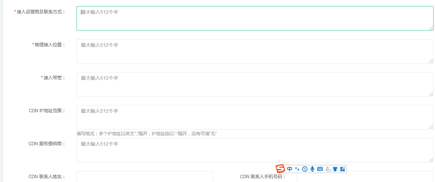Viewport: 435px width, 182px height.
Task: Click the CDN 联系人姓名 input field
Action: point(145,177)
